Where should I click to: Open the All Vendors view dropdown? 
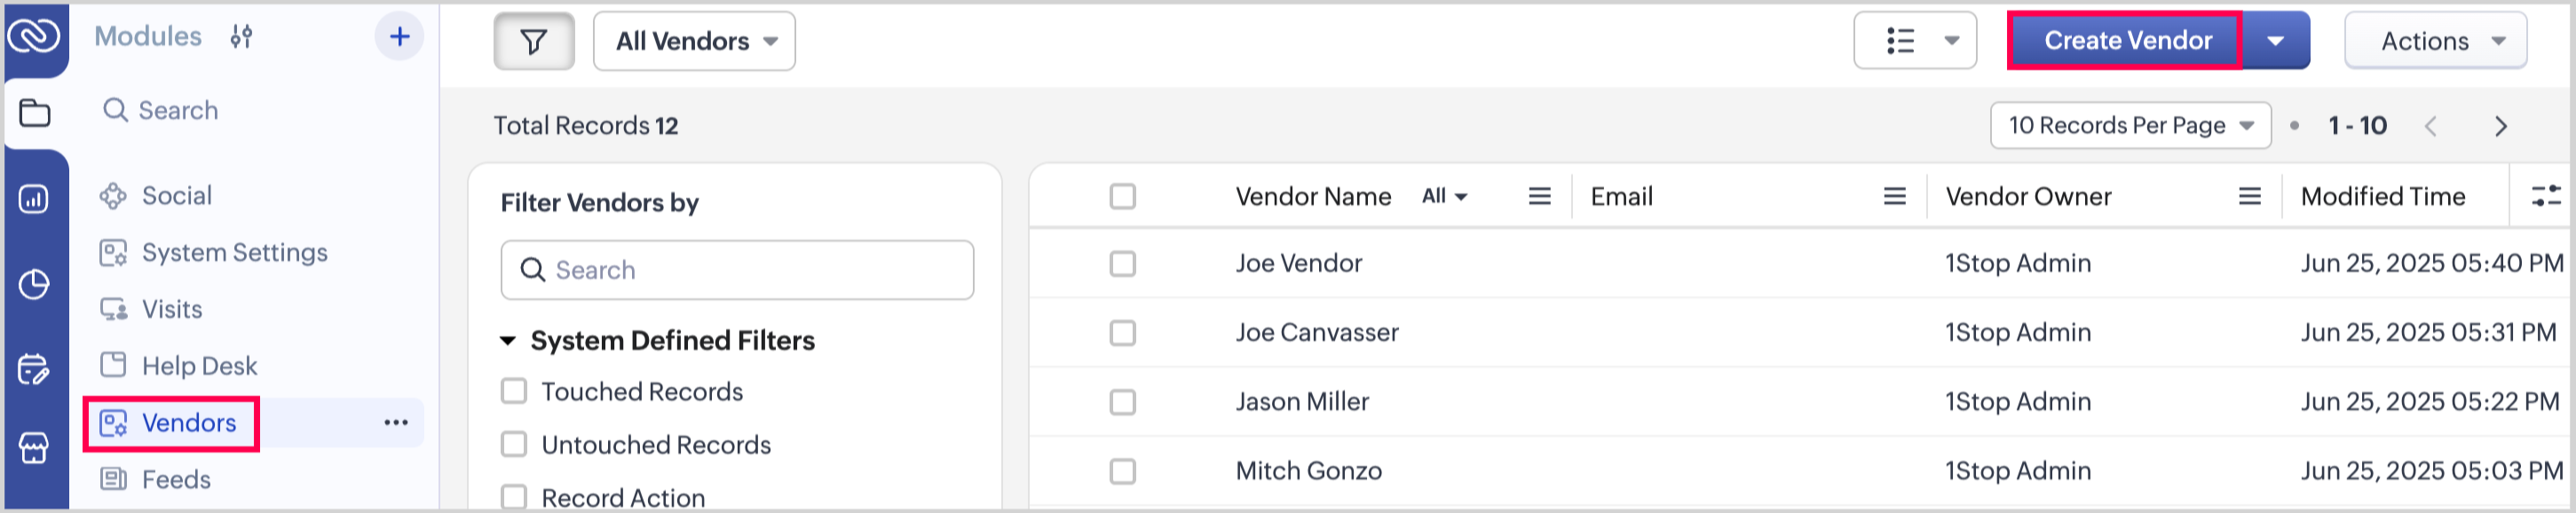click(x=695, y=41)
